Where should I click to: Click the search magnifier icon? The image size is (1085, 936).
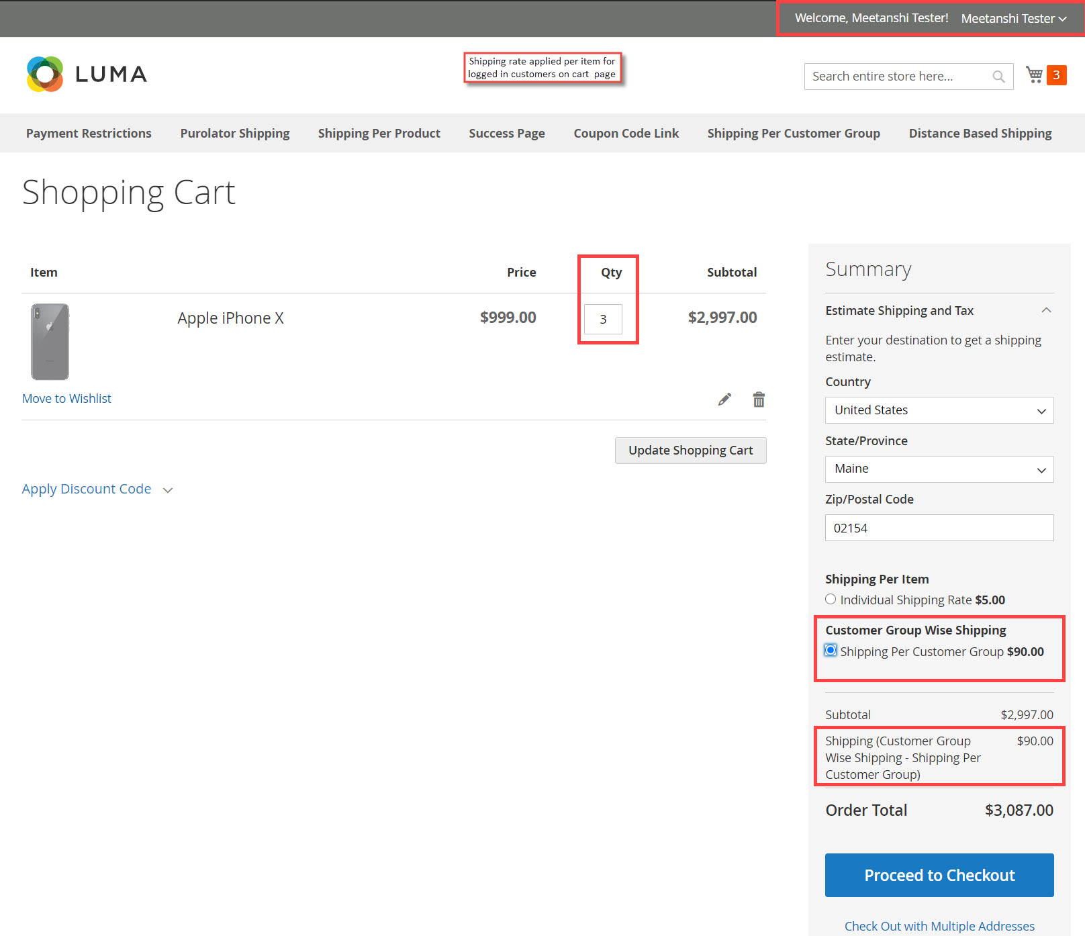pos(998,77)
